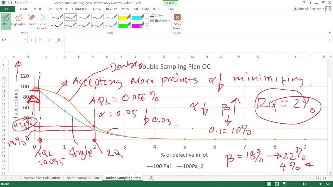Switch to Normal view in status bar
The width and height of the screenshot is (333, 187).
(269, 184)
